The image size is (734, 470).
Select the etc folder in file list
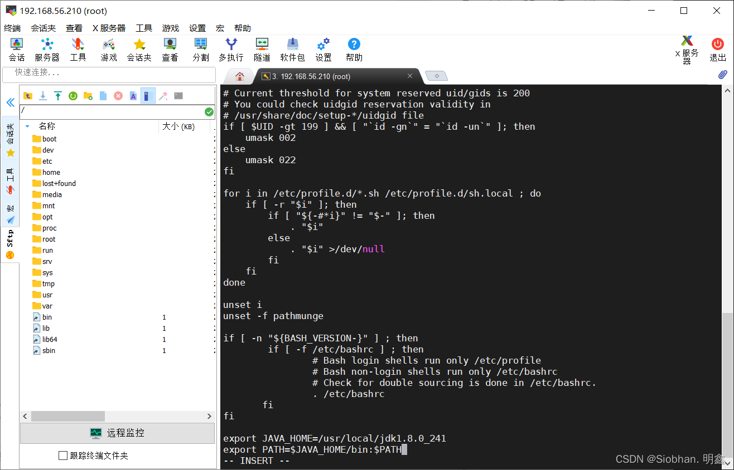(x=47, y=161)
